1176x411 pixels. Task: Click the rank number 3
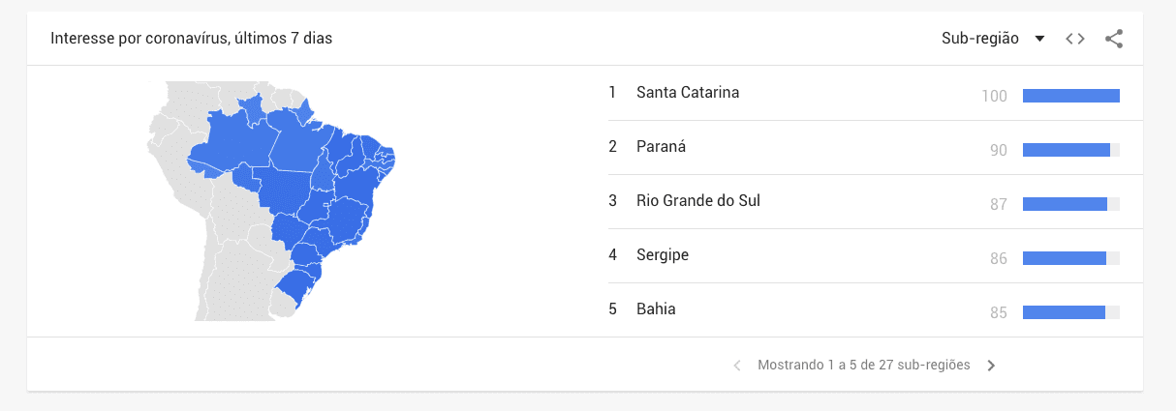point(612,201)
